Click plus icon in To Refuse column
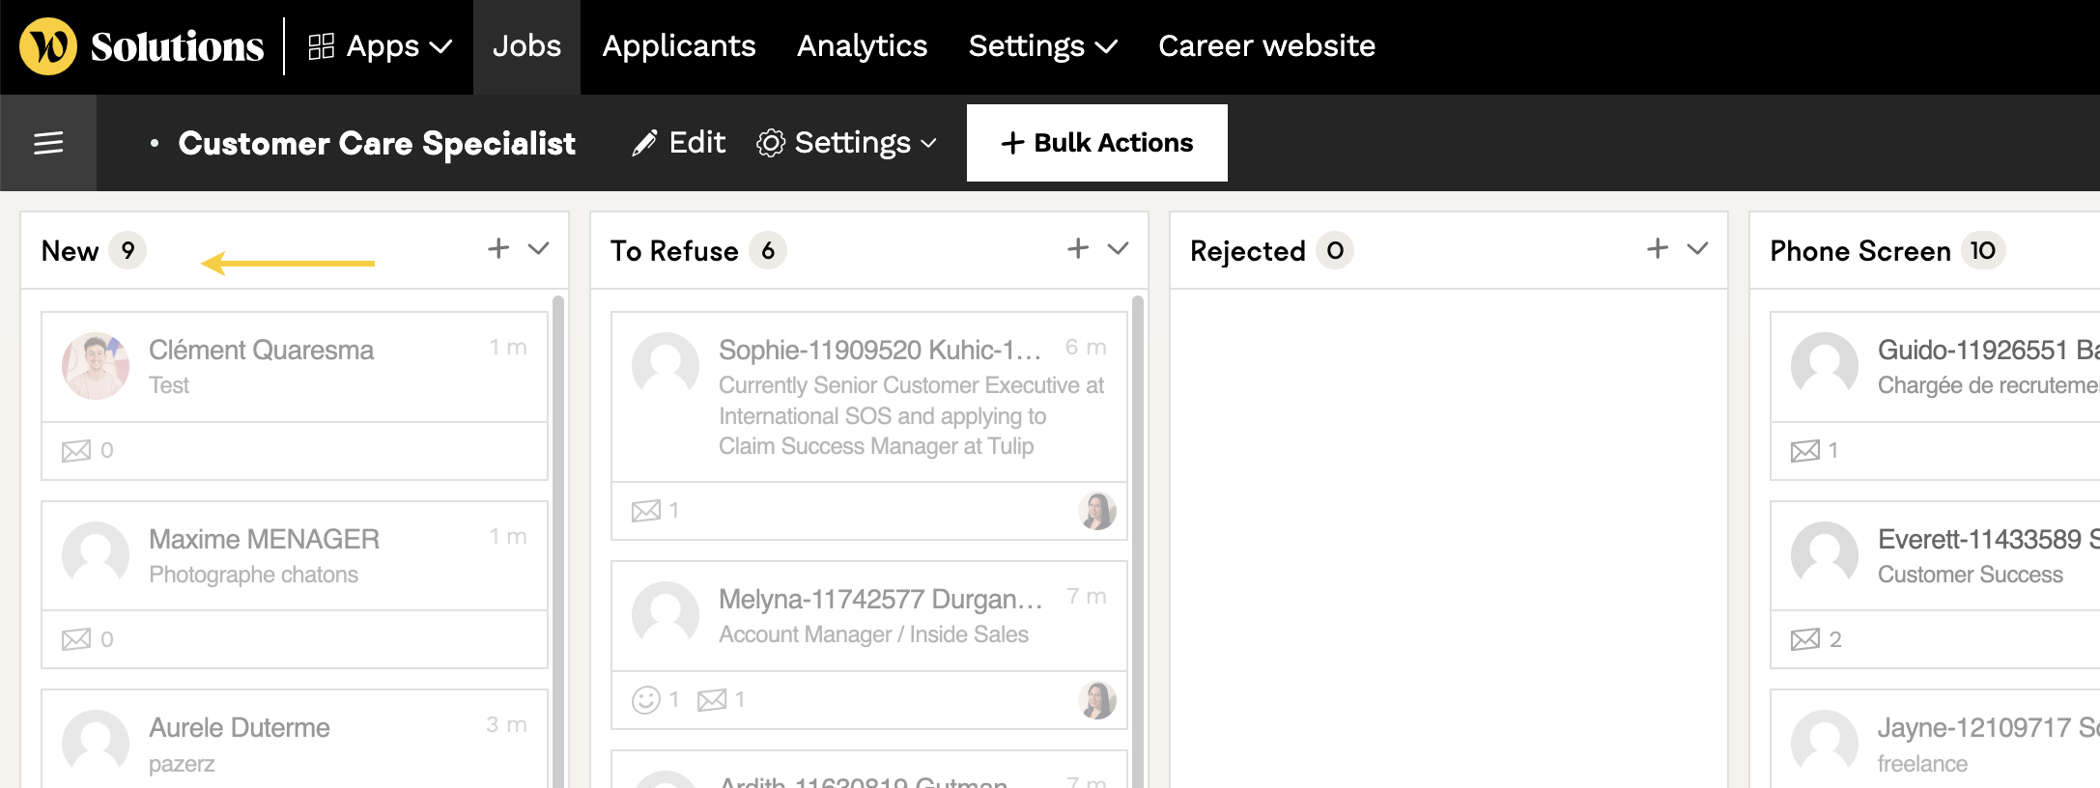This screenshot has width=2100, height=788. click(1078, 248)
